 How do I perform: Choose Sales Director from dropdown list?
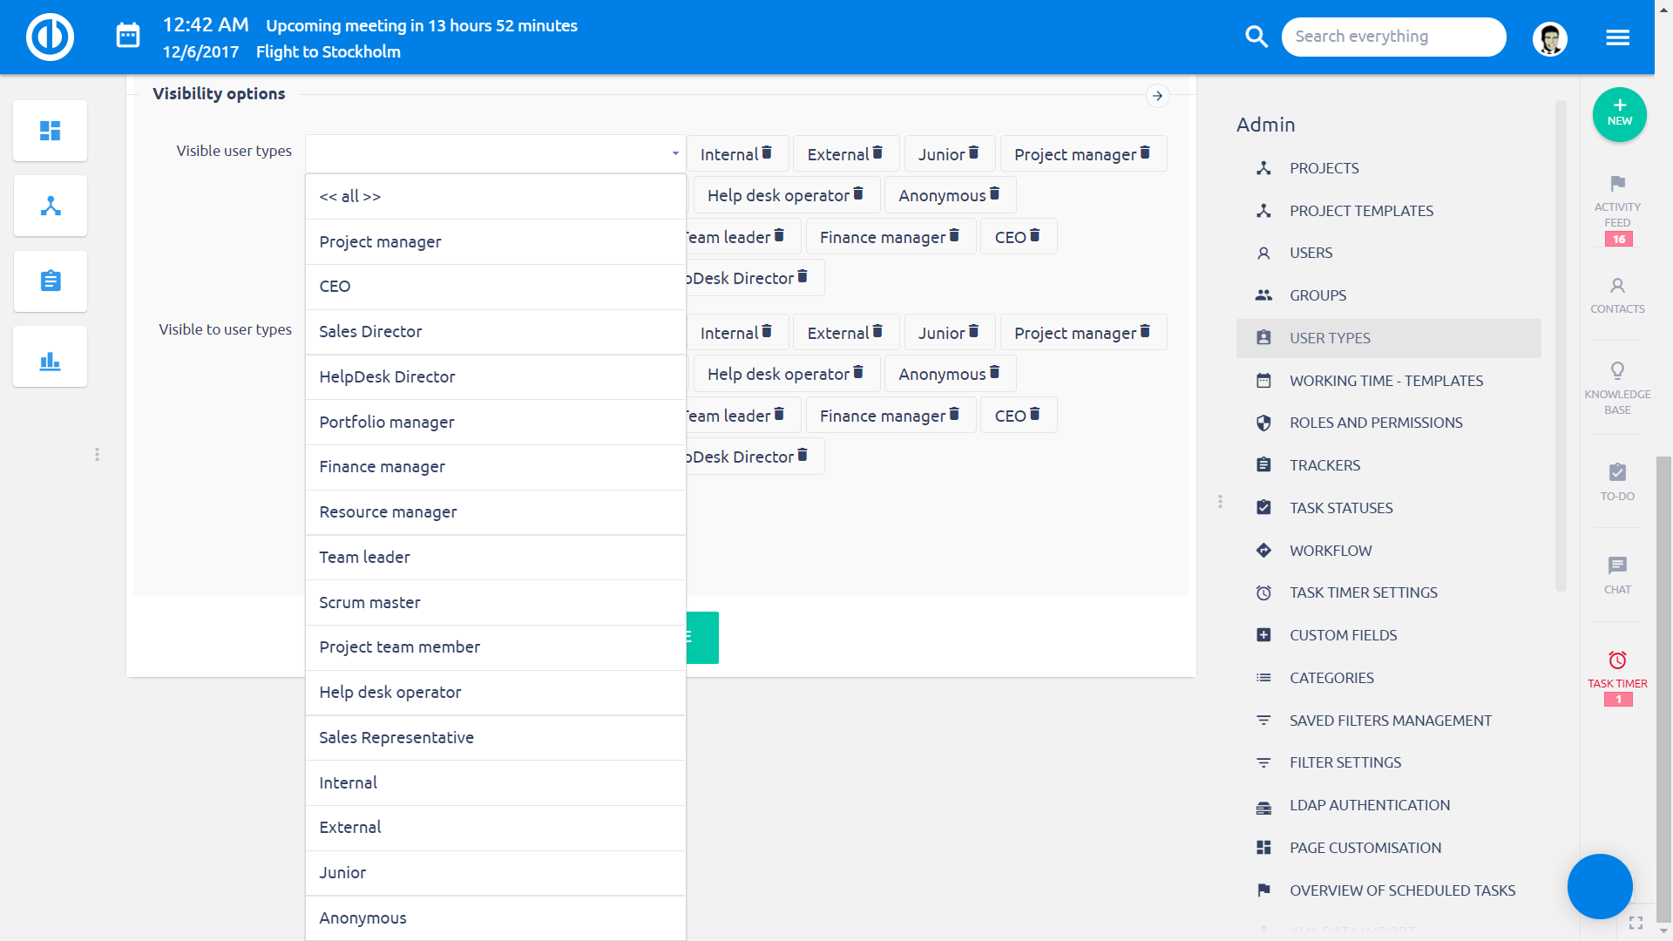point(495,332)
